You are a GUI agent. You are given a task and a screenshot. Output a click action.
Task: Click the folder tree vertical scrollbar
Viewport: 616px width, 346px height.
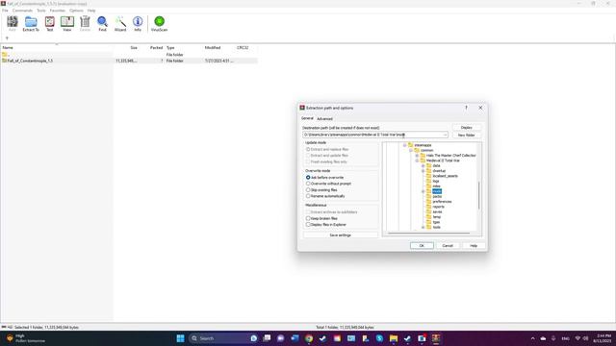tap(479, 195)
